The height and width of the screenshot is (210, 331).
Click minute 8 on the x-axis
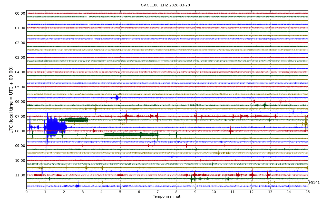pos(177,192)
